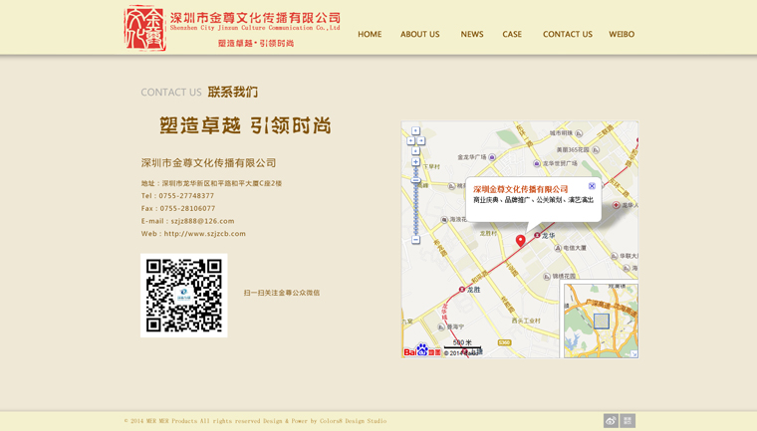Pan the map west with left arrow
The image size is (757, 431).
click(410, 141)
